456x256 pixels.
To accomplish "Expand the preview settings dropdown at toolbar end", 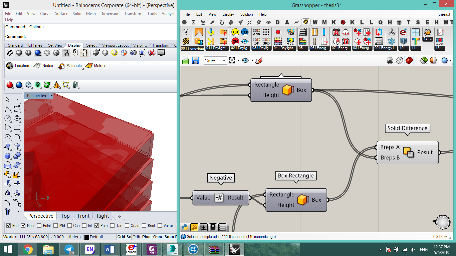I will (450, 60).
